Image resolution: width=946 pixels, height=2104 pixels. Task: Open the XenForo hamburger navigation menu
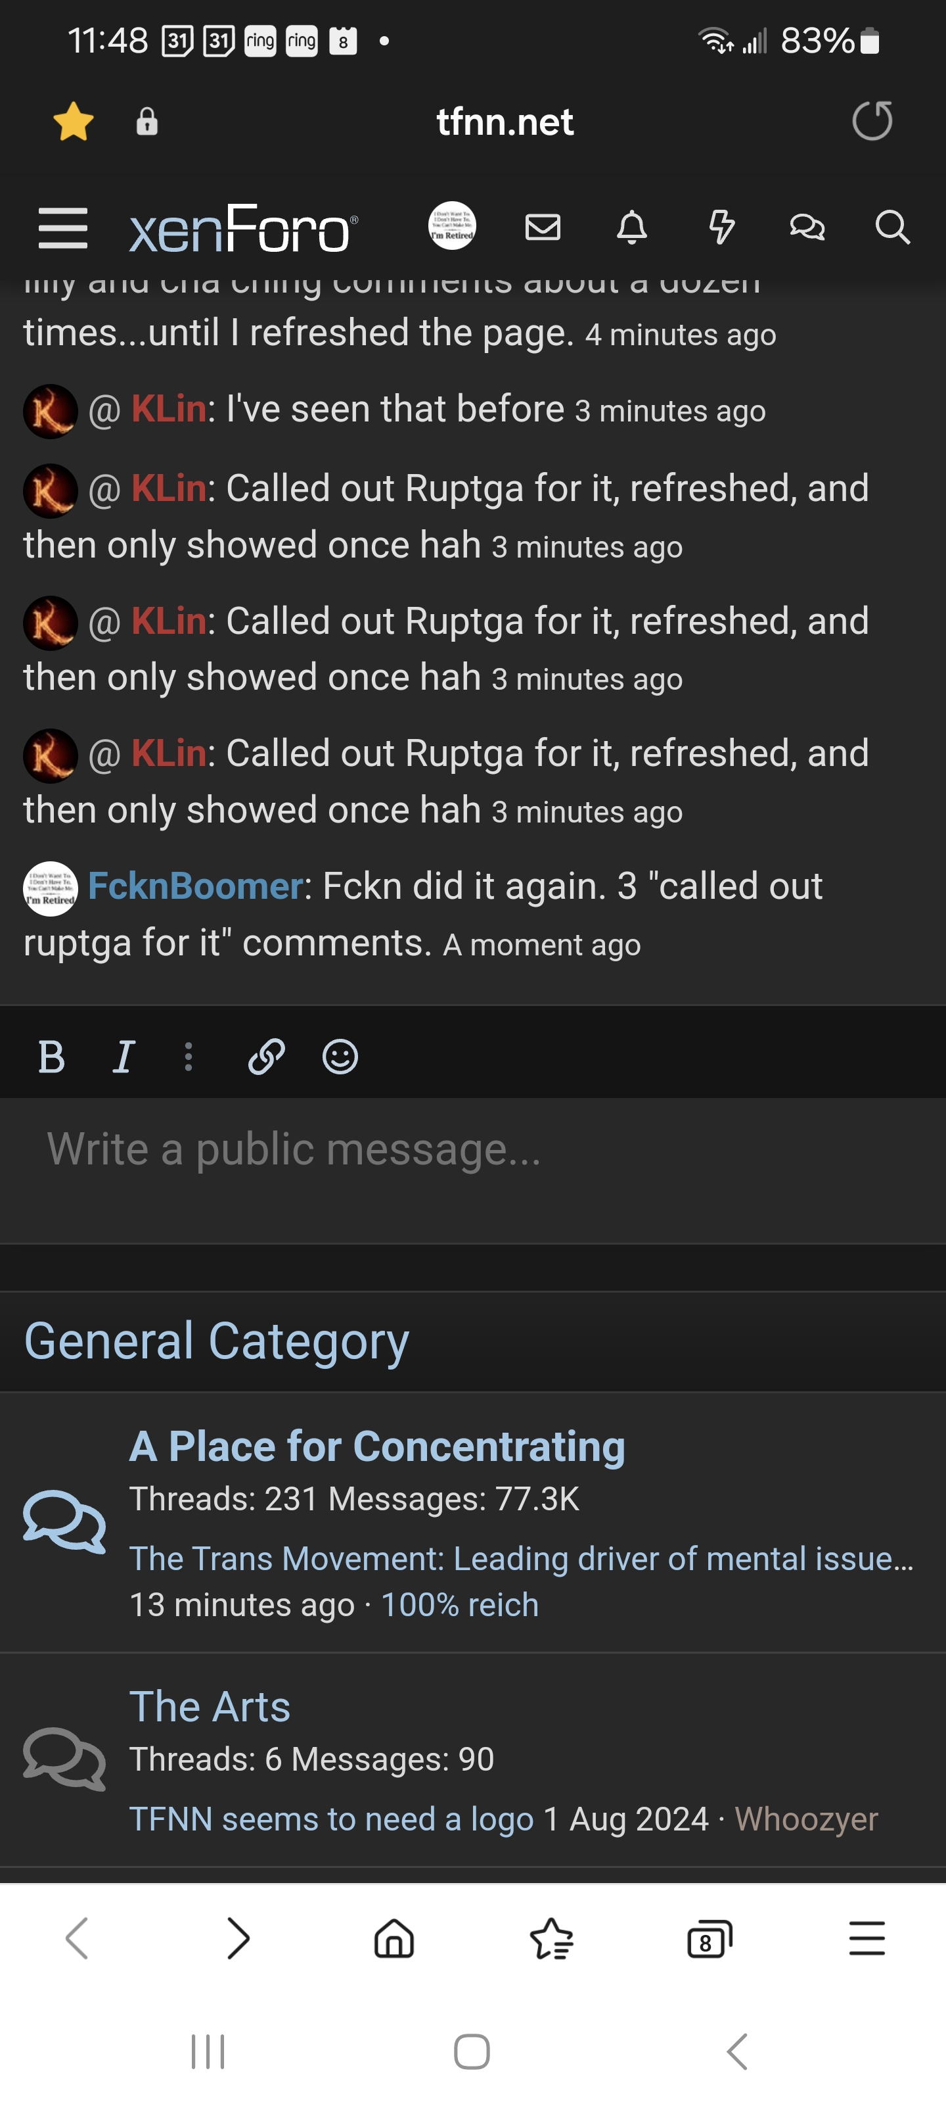pyautogui.click(x=63, y=227)
